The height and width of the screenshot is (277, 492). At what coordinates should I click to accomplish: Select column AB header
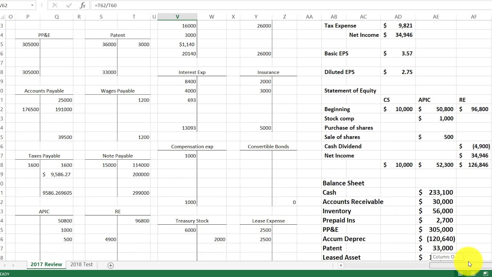[x=334, y=17]
